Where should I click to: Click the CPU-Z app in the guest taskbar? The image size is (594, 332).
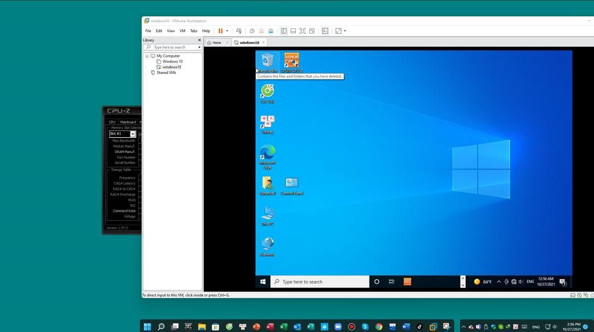point(407,282)
